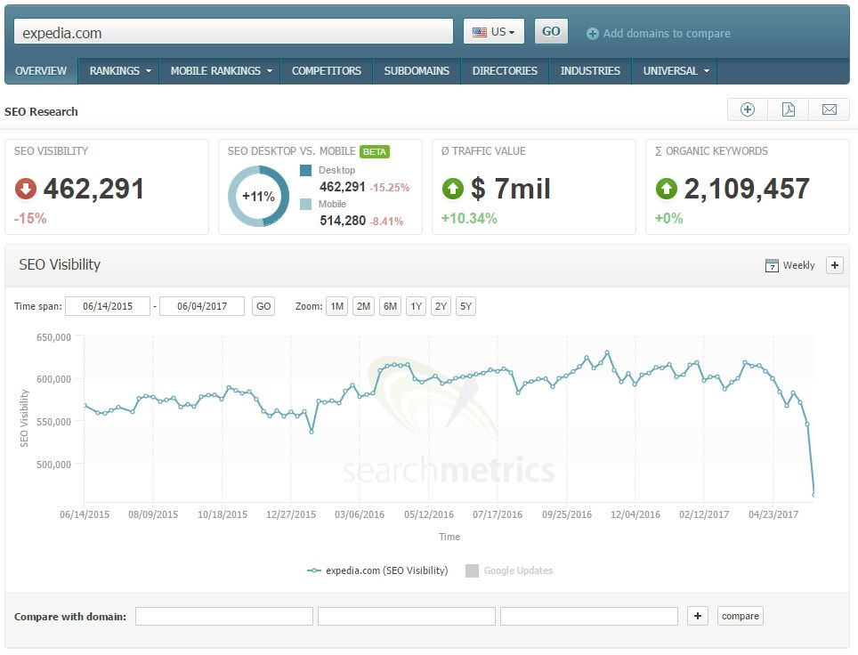Export report as PDF icon
The height and width of the screenshot is (655, 858).
789,110
